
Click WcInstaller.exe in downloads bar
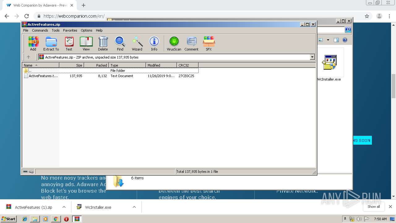[x=98, y=207]
